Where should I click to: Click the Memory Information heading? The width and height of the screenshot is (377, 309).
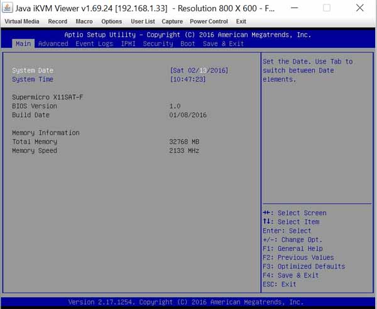click(46, 133)
